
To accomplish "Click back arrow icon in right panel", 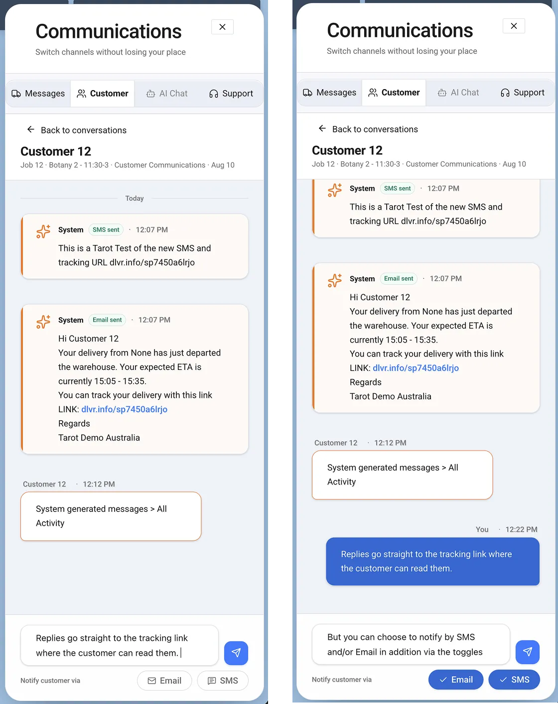I will pos(322,128).
